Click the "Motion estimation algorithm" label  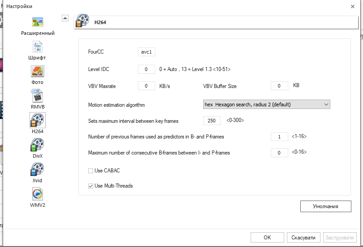[116, 105]
